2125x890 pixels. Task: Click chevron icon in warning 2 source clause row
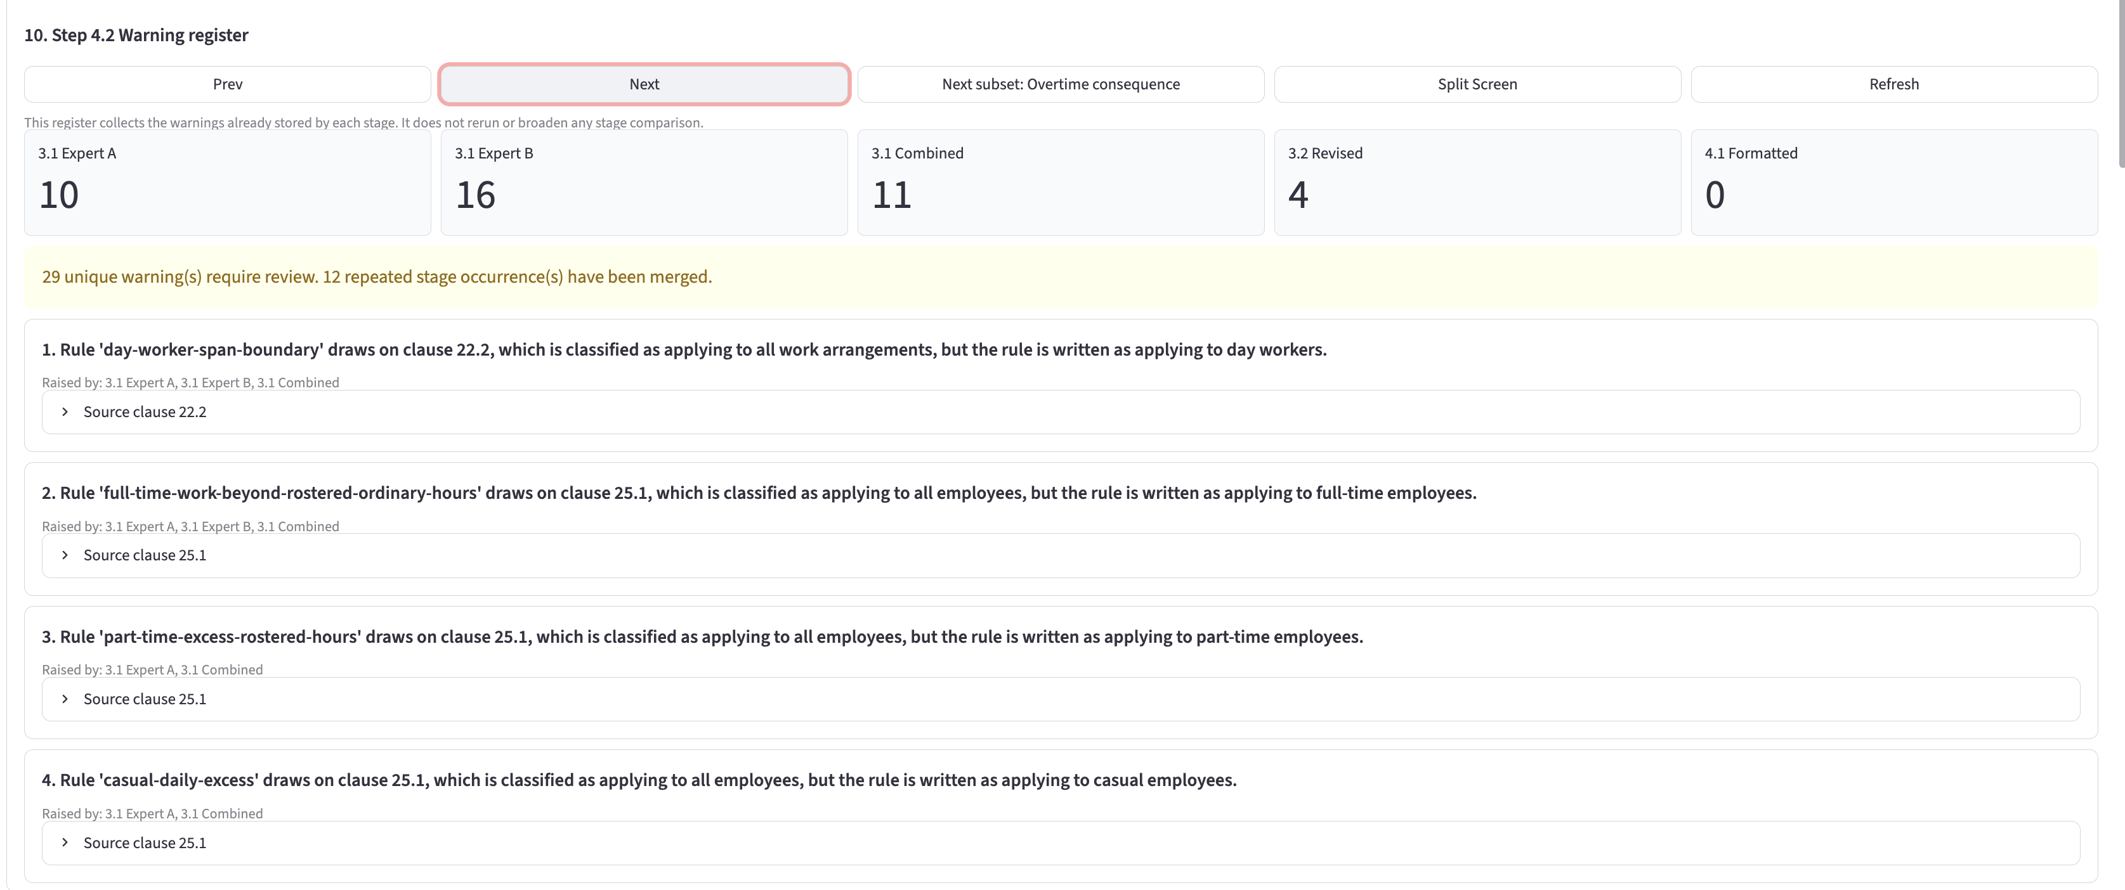tap(65, 555)
